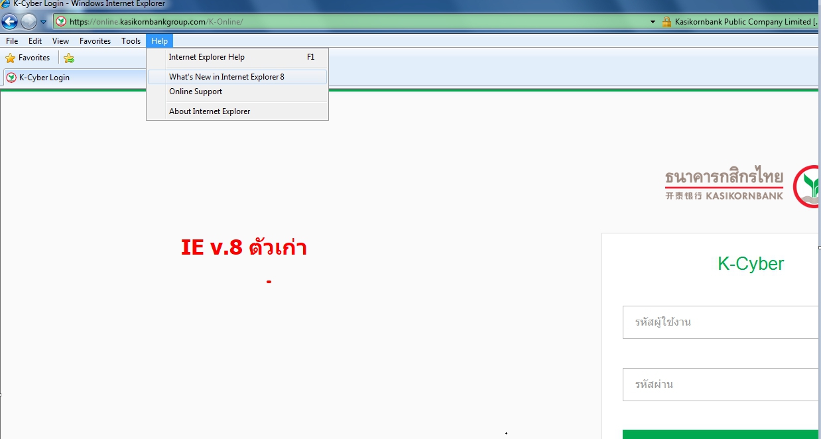The image size is (821, 439).
Task: Click the Favorites star button
Action: pyautogui.click(x=28, y=58)
